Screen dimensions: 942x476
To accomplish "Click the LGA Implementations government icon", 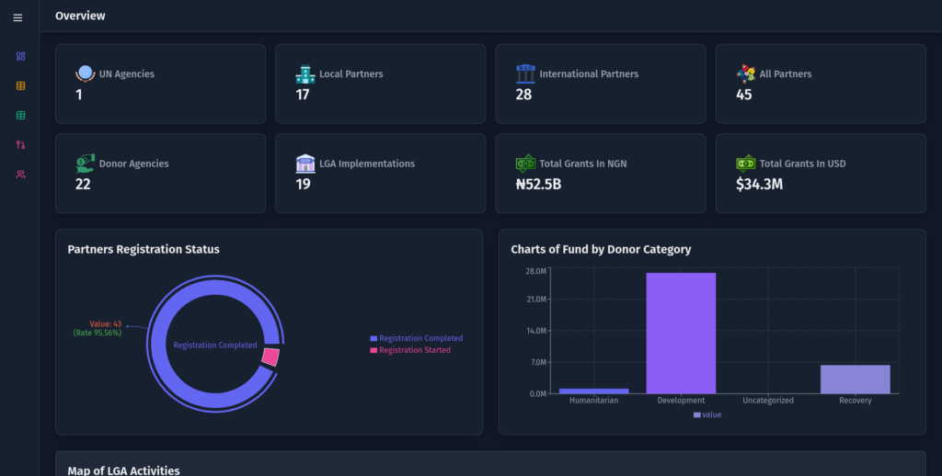I will 305,164.
